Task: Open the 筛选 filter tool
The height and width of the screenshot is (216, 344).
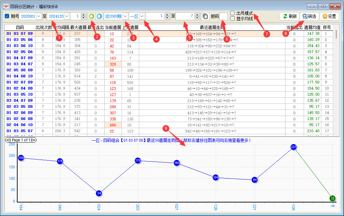Action: pyautogui.click(x=309, y=16)
